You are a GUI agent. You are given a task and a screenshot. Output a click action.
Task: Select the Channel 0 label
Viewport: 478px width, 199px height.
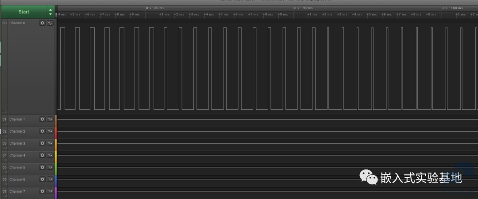tap(17, 23)
